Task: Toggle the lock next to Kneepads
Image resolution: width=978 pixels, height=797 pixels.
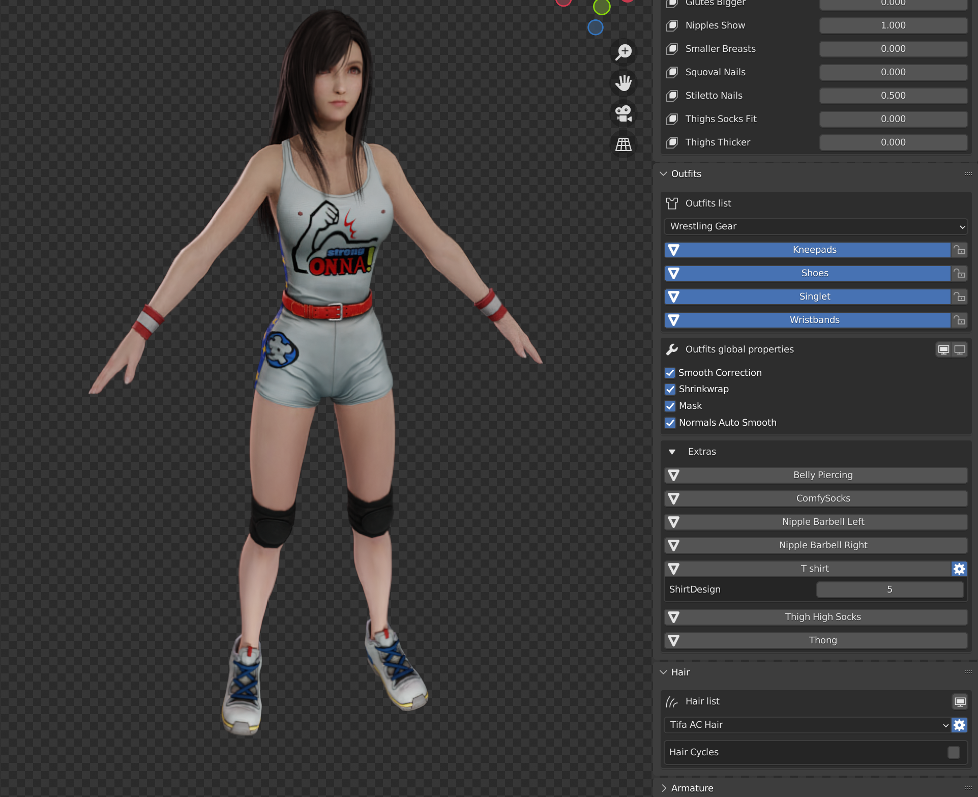Action: pos(960,250)
